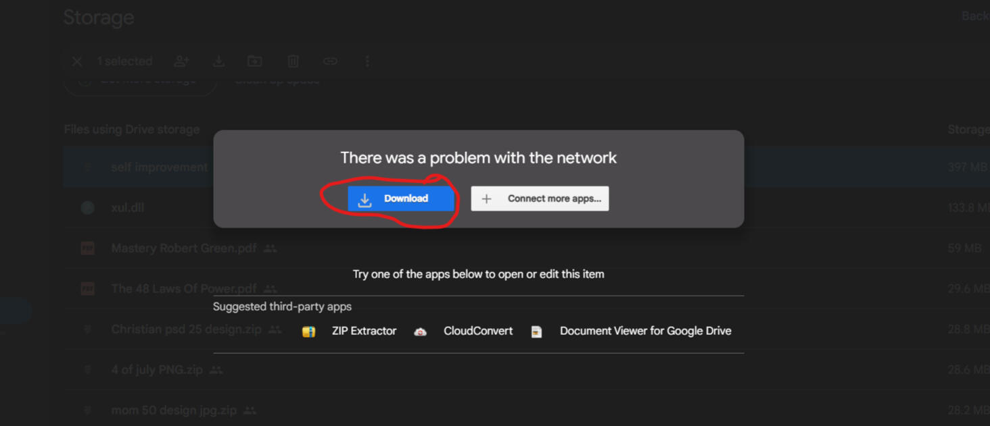Select CloudConvert suggested app
This screenshot has width=990, height=426.
pos(477,331)
